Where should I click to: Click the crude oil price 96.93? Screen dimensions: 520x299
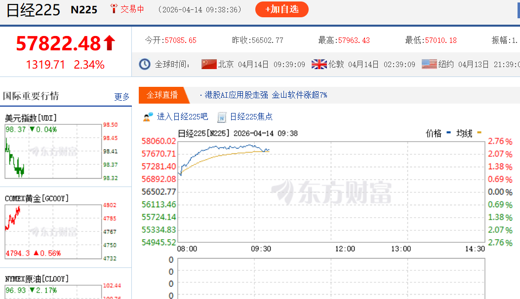point(16,291)
